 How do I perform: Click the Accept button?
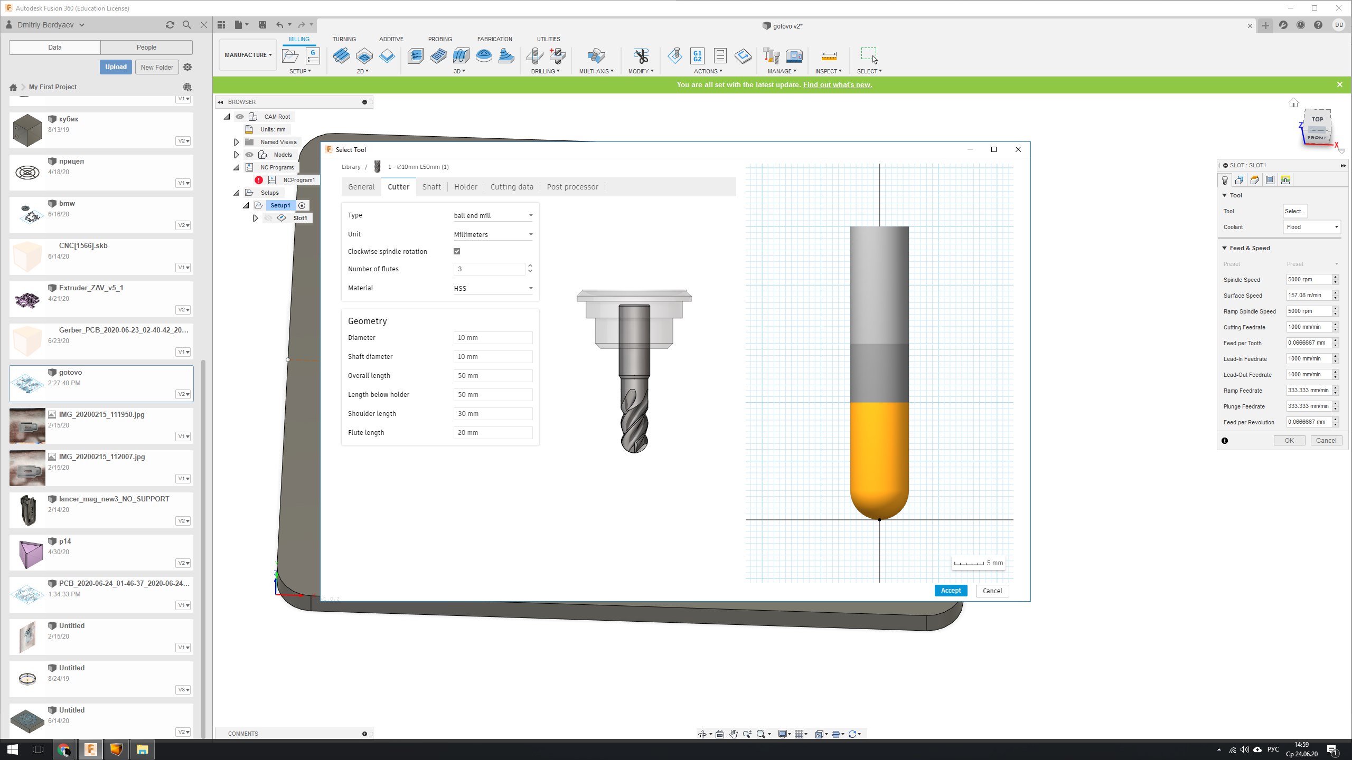click(951, 591)
